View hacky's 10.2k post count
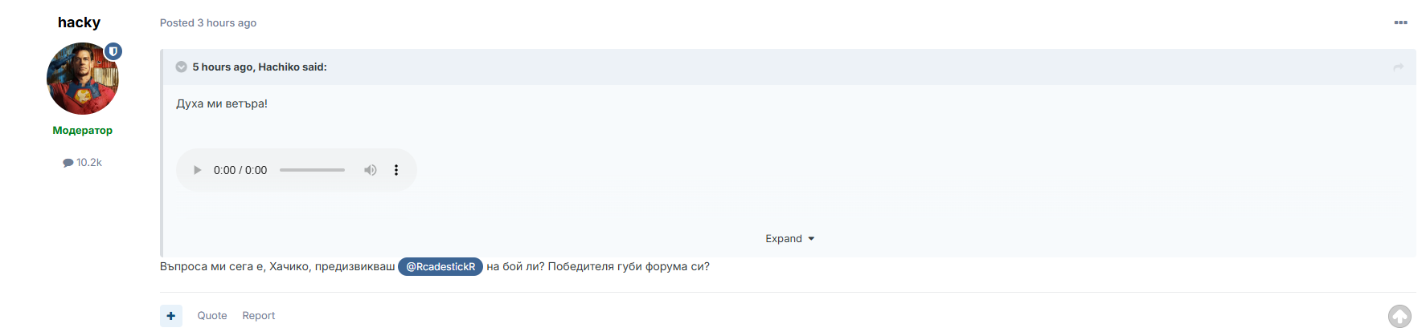 tap(83, 162)
